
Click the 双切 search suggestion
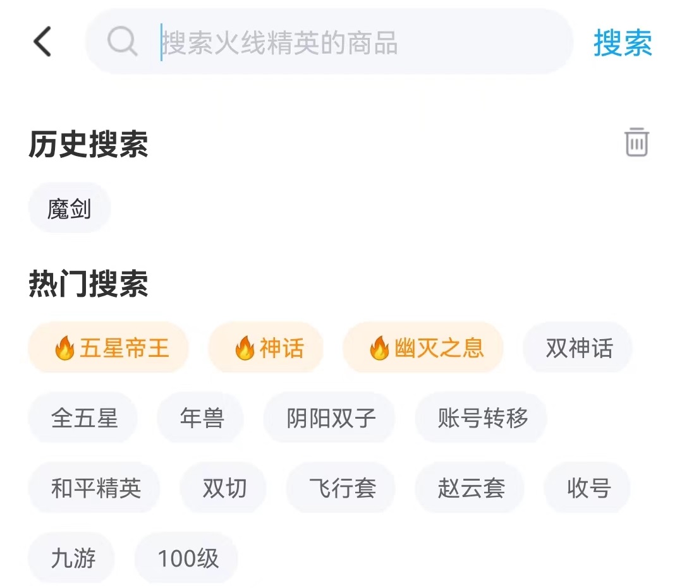coord(224,488)
